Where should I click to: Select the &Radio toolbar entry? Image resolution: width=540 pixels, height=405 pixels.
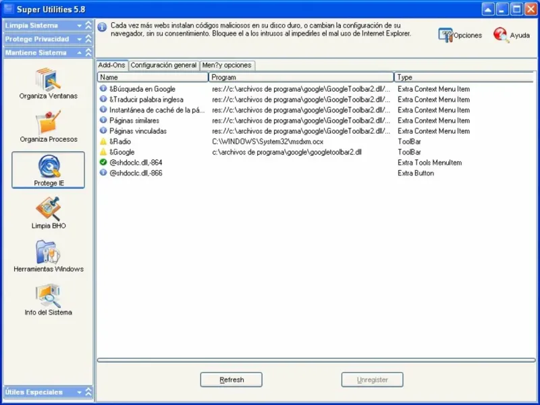[120, 142]
